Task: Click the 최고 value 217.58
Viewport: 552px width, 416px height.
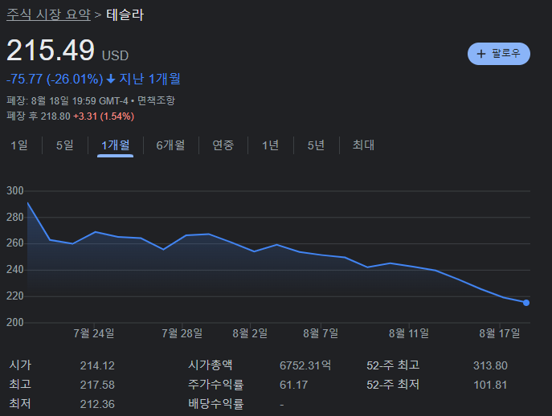Action: click(x=97, y=385)
